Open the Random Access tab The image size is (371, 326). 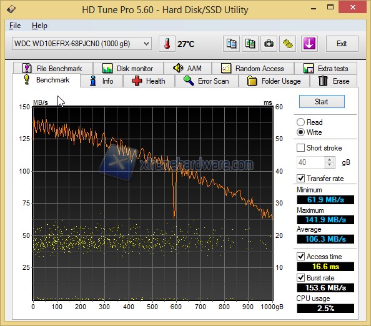coord(253,68)
